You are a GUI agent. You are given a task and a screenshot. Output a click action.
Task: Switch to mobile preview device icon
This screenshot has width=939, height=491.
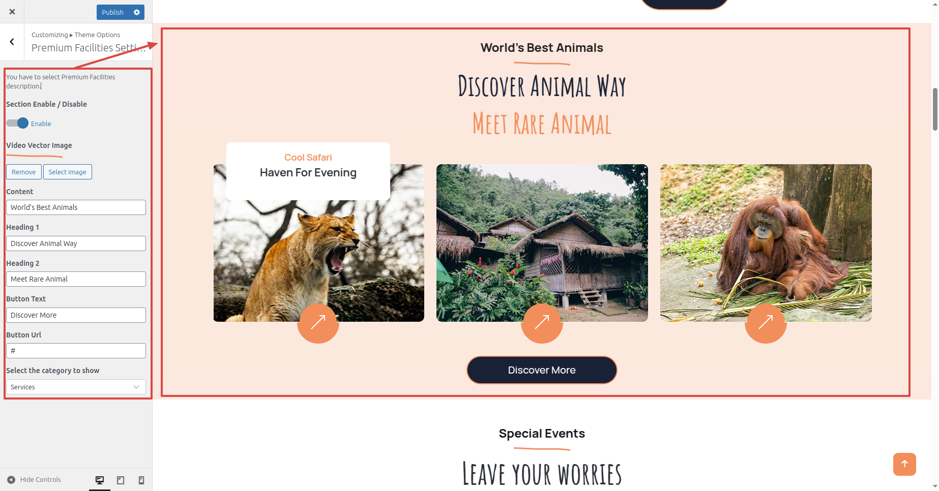[141, 480]
